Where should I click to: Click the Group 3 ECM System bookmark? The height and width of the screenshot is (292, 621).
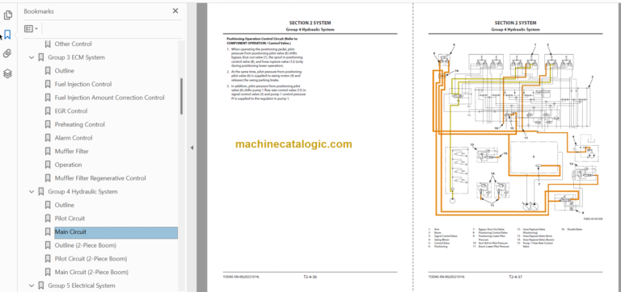tap(77, 57)
